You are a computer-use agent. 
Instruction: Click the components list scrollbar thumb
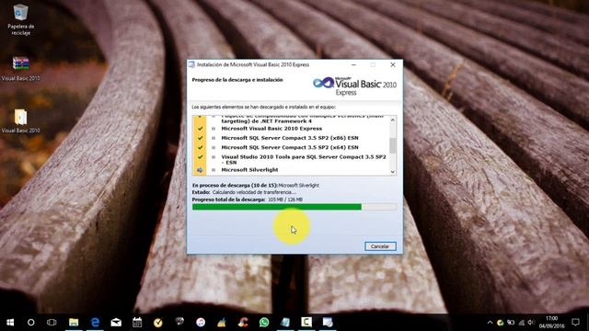pyautogui.click(x=393, y=145)
